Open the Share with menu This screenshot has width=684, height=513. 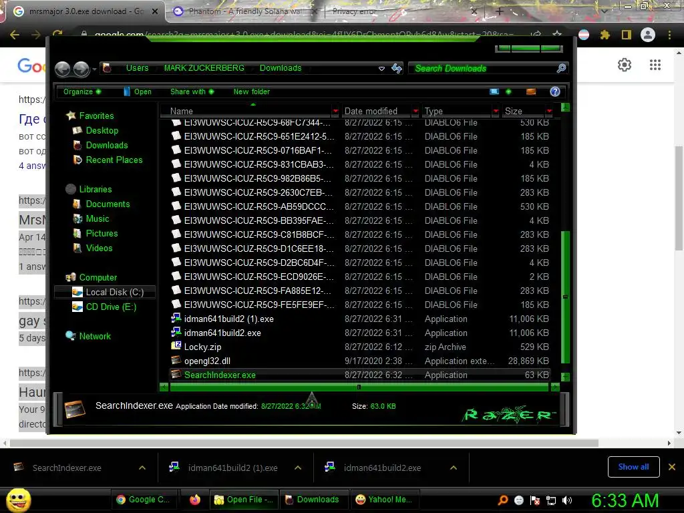pos(192,92)
